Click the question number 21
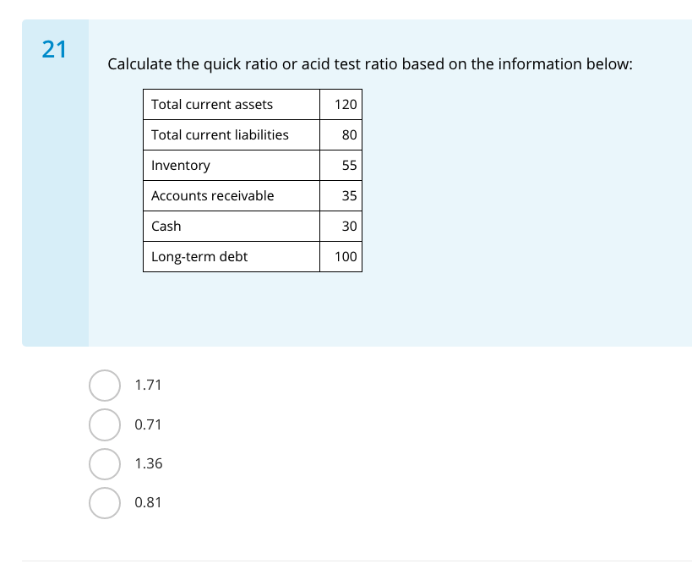The width and height of the screenshot is (692, 580). (x=54, y=50)
